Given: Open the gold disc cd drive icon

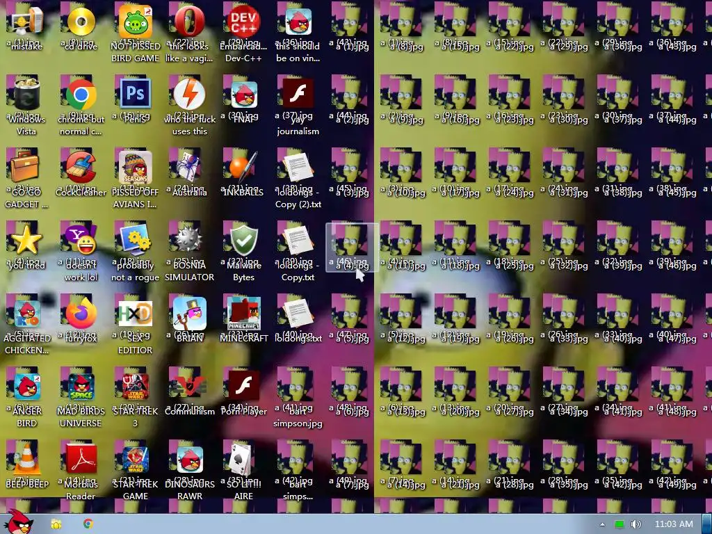Looking at the screenshot, I should [81, 22].
